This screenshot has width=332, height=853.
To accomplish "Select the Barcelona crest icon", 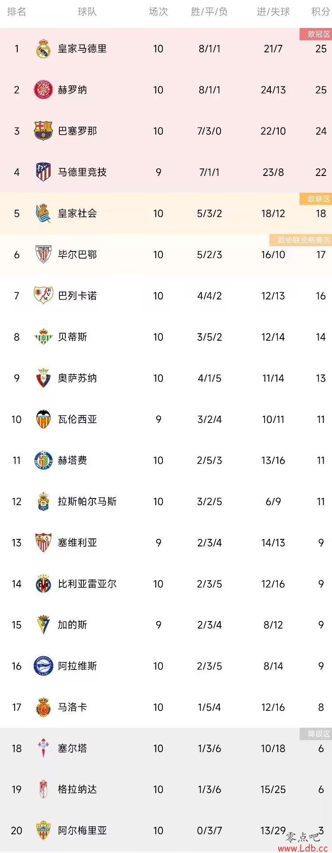I will click(x=43, y=131).
